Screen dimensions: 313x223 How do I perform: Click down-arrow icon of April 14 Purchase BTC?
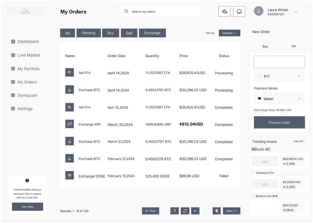tap(69, 89)
